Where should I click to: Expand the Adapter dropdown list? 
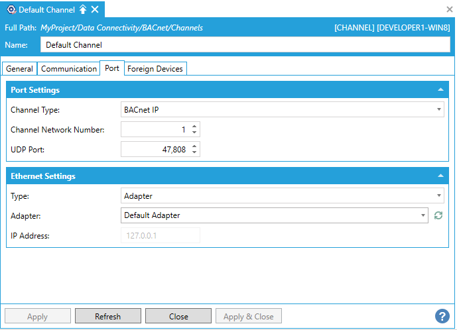(x=423, y=215)
